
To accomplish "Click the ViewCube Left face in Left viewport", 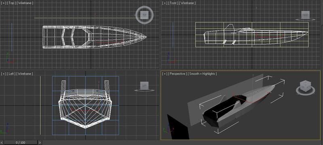I will 144,85.
